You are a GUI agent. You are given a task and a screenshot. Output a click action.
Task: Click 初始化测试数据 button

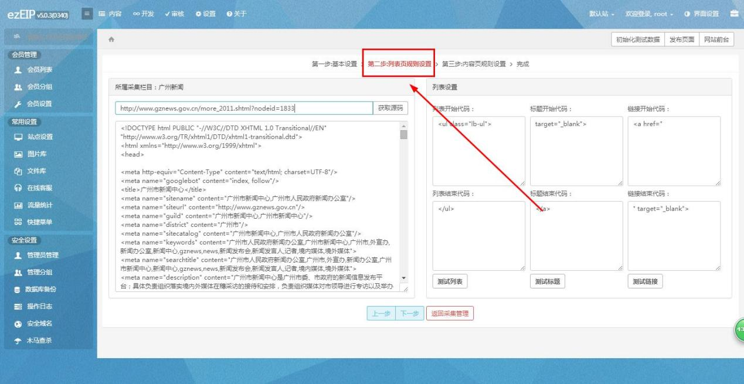[637, 39]
